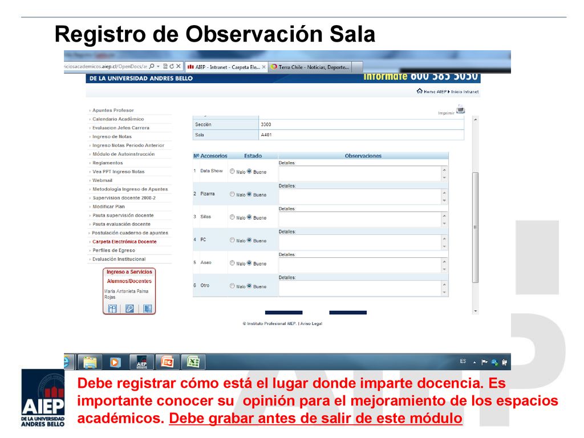Open Webmail menu item
Screen dimensions: 584x438
pos(102,180)
